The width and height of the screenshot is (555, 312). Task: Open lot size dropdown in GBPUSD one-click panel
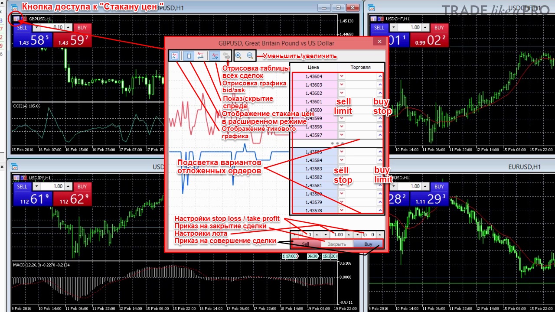[x=36, y=27]
